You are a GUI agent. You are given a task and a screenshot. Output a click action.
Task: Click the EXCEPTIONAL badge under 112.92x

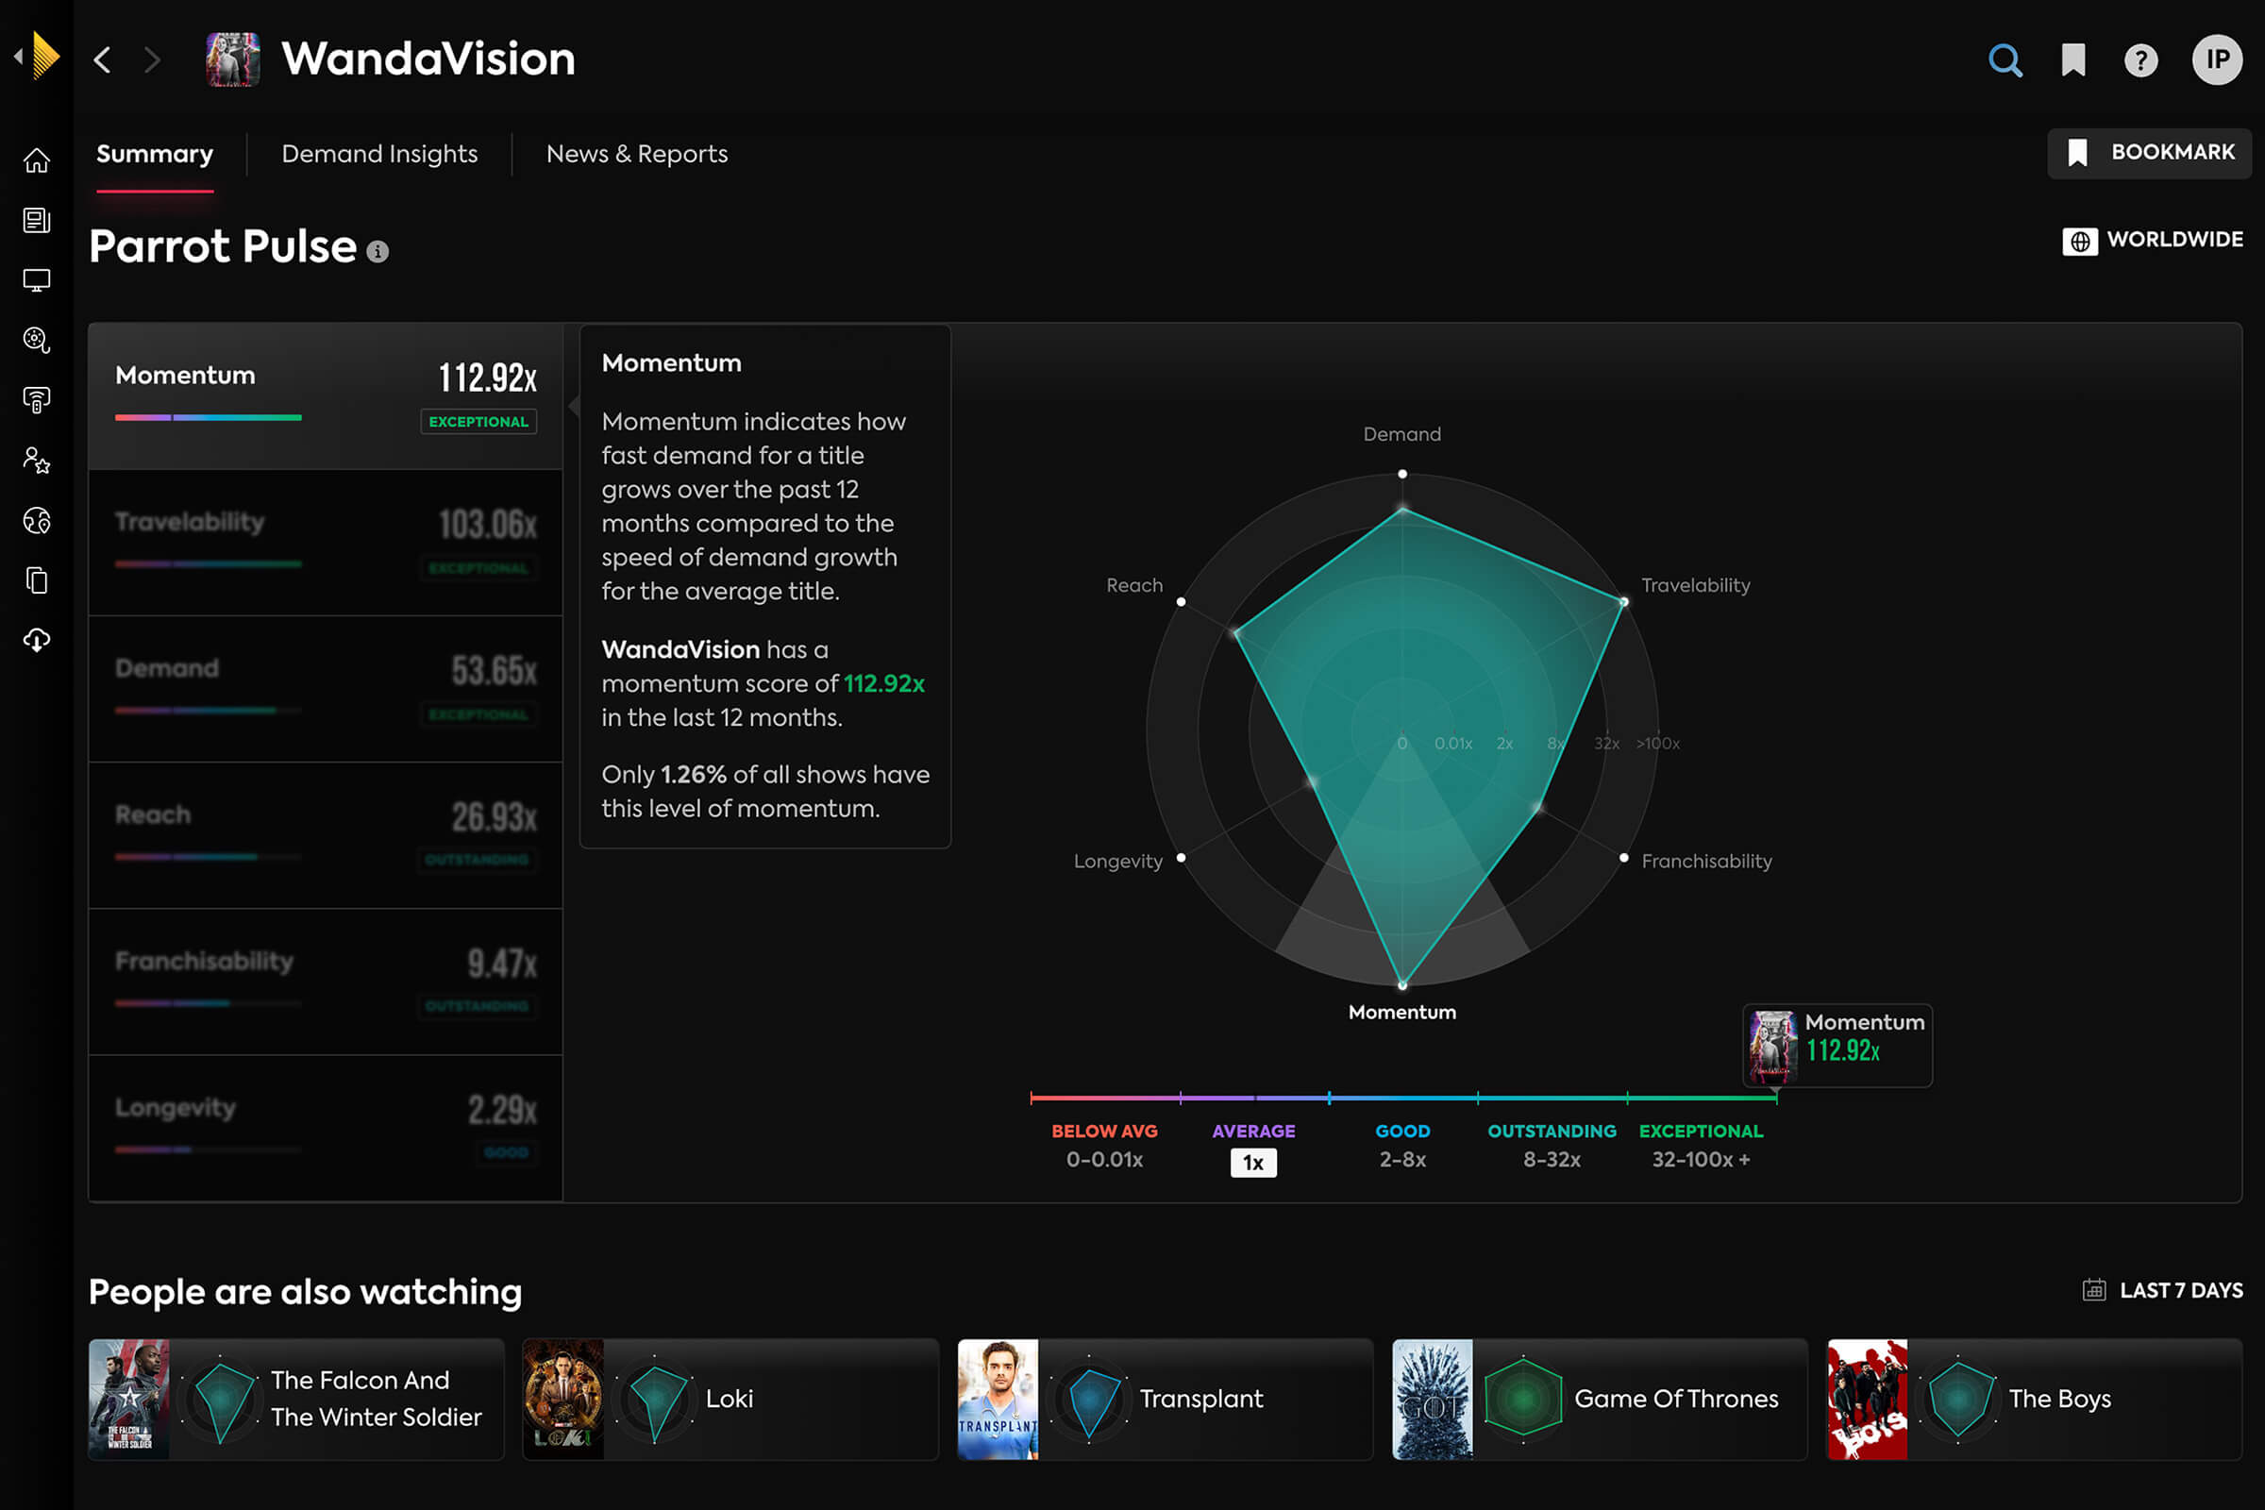tap(478, 422)
